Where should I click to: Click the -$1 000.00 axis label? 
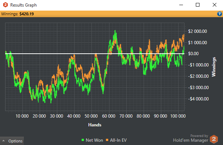198,65
